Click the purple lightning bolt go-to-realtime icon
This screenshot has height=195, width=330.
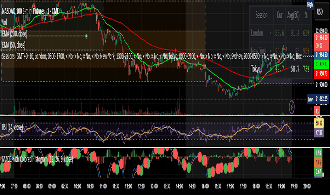click(x=292, y=107)
